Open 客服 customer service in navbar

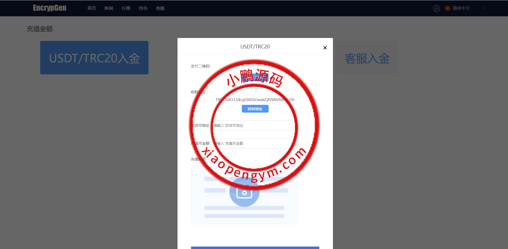point(160,8)
